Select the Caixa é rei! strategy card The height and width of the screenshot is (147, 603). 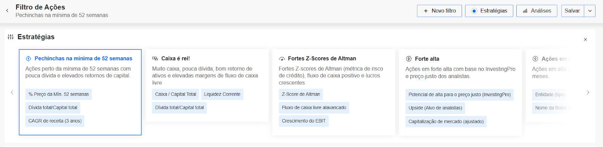[207, 86]
